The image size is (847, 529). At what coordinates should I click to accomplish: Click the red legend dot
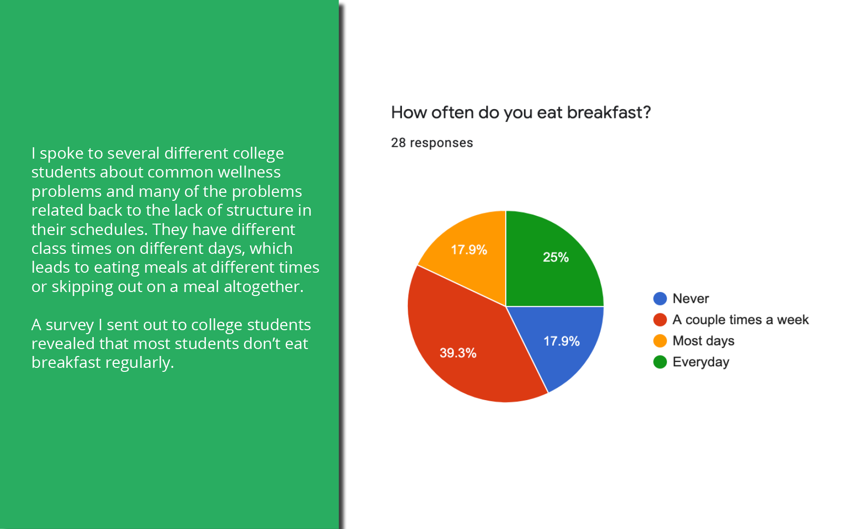(660, 320)
